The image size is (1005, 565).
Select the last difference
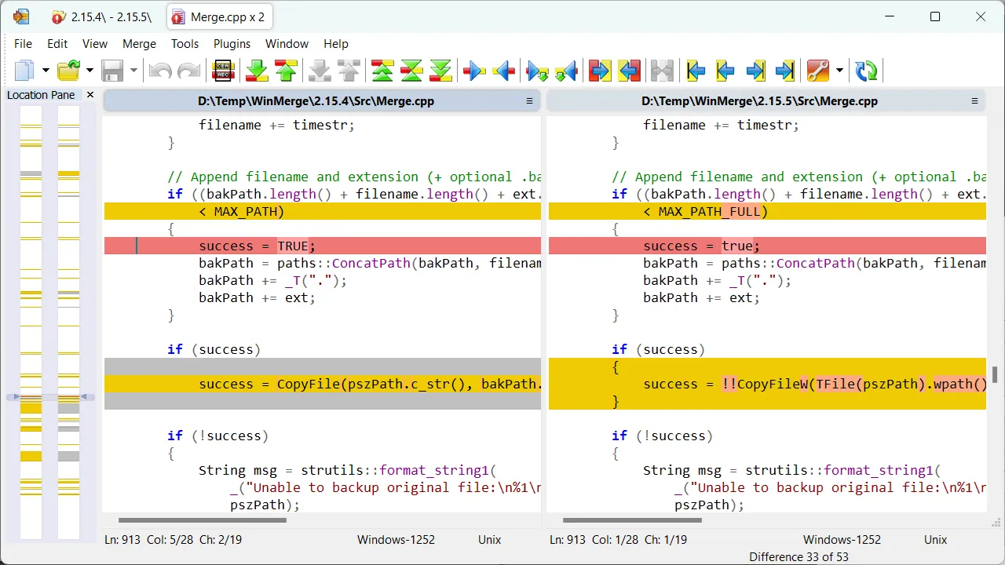click(x=440, y=71)
